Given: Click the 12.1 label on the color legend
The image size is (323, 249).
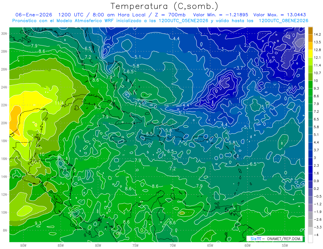Looking at the screenshot, I should pyautogui.click(x=317, y=58).
